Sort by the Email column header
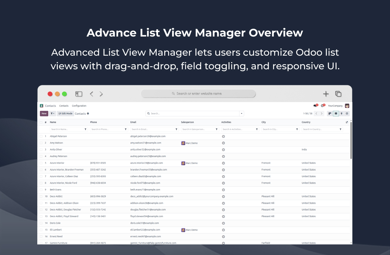 pos(133,122)
